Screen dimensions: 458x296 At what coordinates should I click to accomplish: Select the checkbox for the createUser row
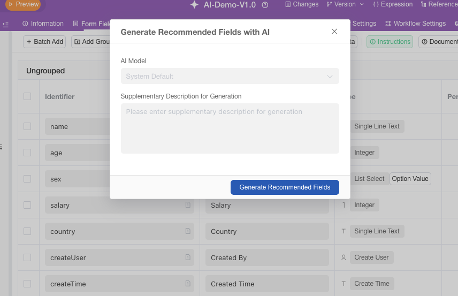click(27, 257)
